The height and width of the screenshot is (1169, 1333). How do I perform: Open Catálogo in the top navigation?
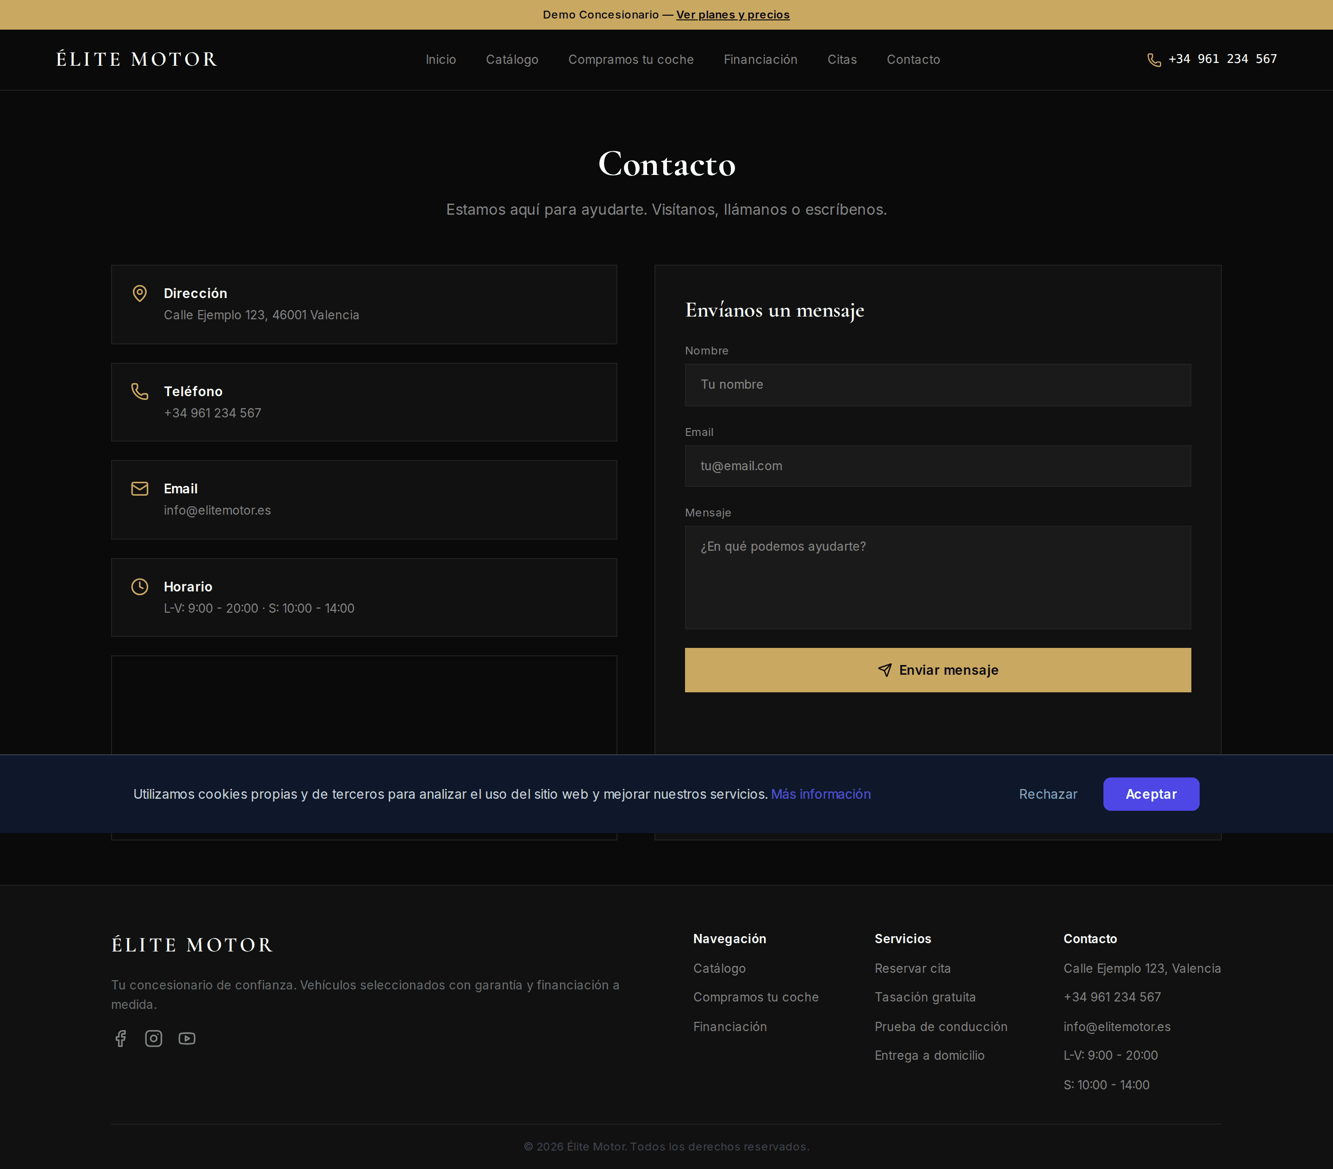point(512,59)
